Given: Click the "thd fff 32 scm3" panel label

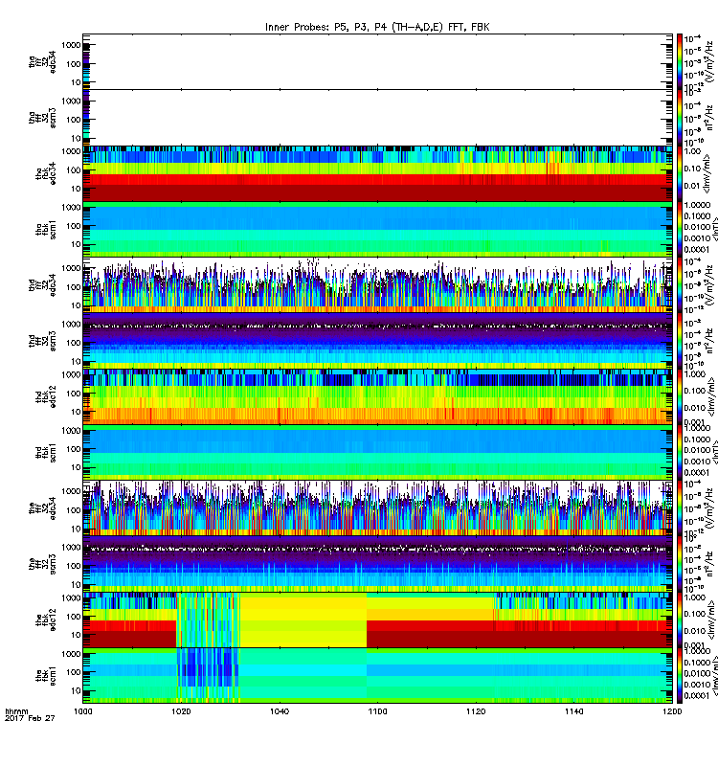Looking at the screenshot, I should [42, 341].
